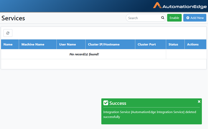Click the Success checkmark icon
The height and width of the screenshot is (129, 208).
pos(106,103)
